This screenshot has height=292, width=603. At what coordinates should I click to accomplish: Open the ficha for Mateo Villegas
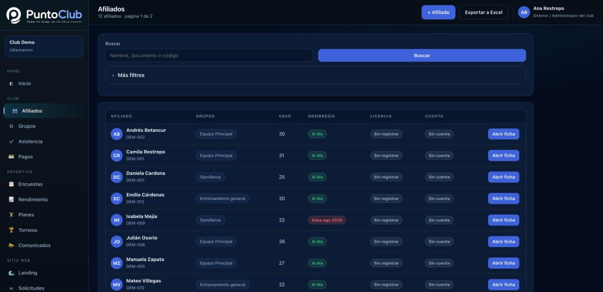[x=503, y=285]
